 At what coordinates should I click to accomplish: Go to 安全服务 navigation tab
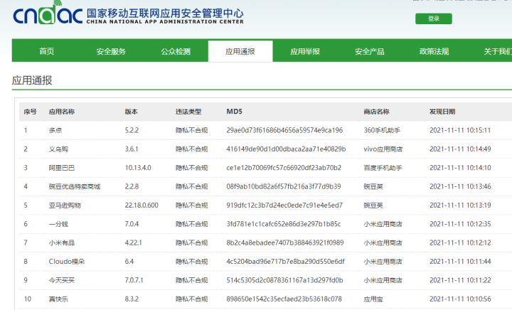(x=111, y=51)
